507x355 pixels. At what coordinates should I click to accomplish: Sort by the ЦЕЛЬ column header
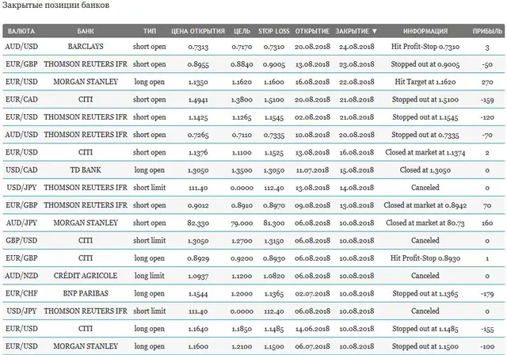tap(242, 32)
